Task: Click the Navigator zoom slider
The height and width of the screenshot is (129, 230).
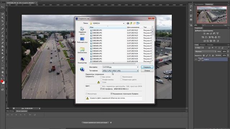Action: (x=213, y=25)
